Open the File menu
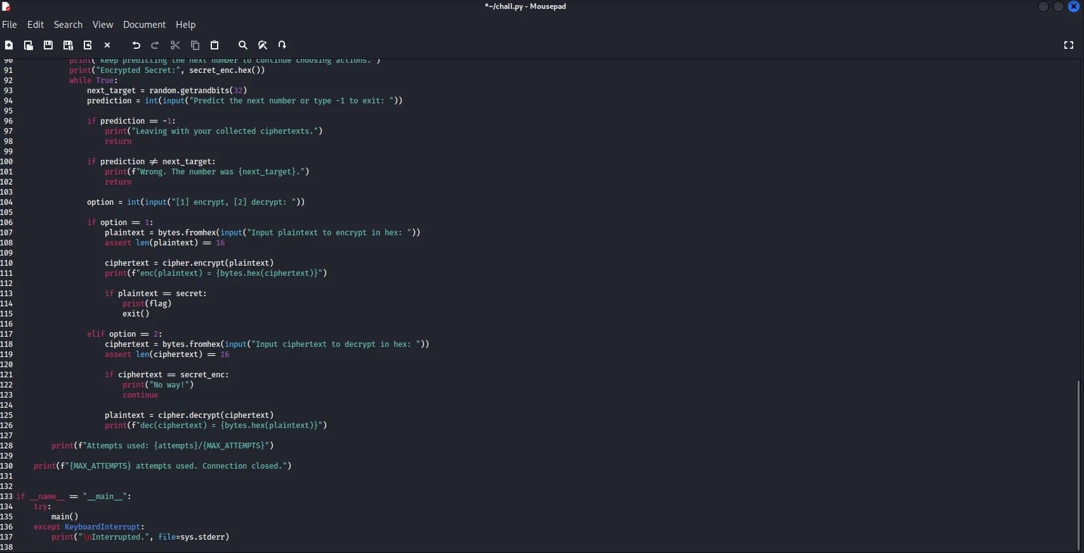 [x=10, y=25]
